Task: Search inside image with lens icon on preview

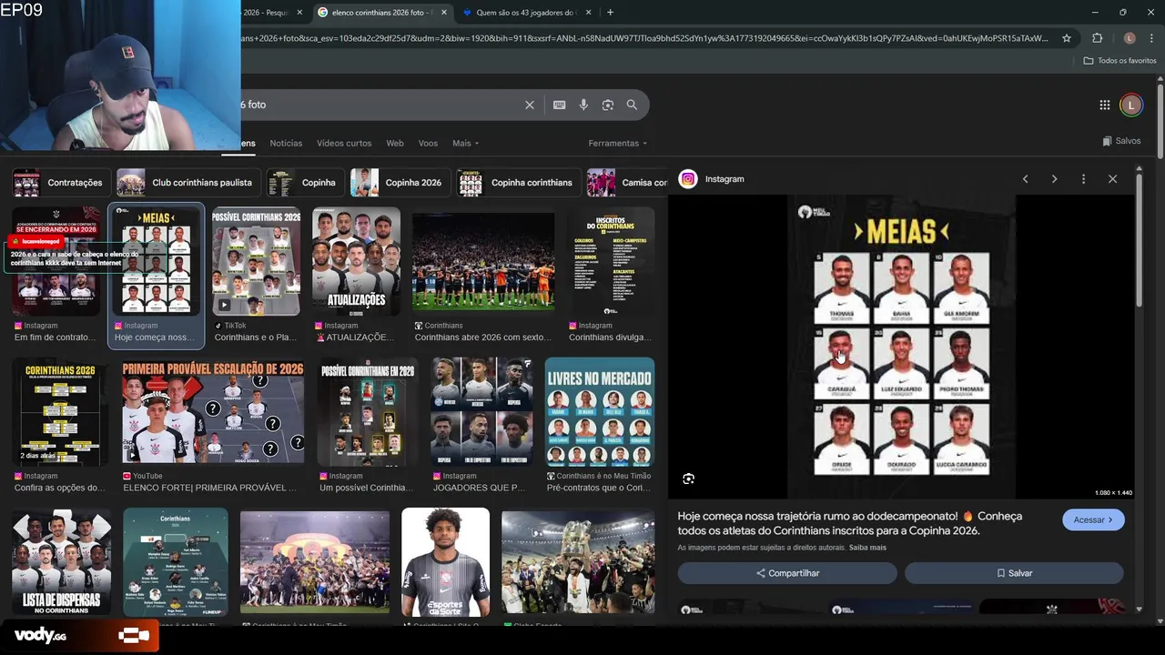Action: pos(689,479)
